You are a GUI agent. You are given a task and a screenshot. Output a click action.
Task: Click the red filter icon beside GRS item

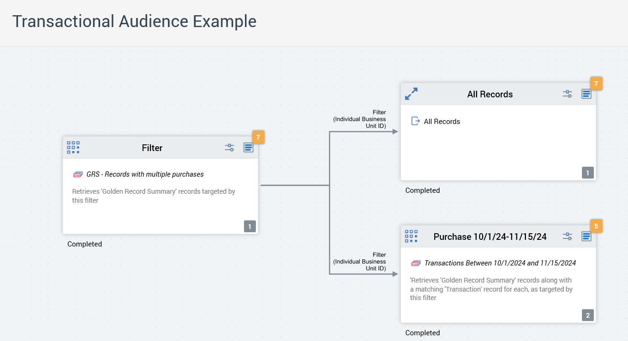tap(78, 174)
